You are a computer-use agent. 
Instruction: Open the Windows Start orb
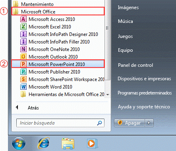[x=19, y=143]
